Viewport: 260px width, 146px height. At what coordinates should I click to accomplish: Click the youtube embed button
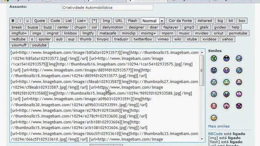coord(39,45)
